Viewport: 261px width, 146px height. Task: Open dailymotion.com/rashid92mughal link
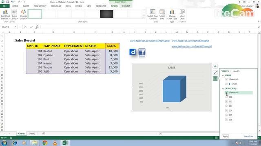pos(192,46)
